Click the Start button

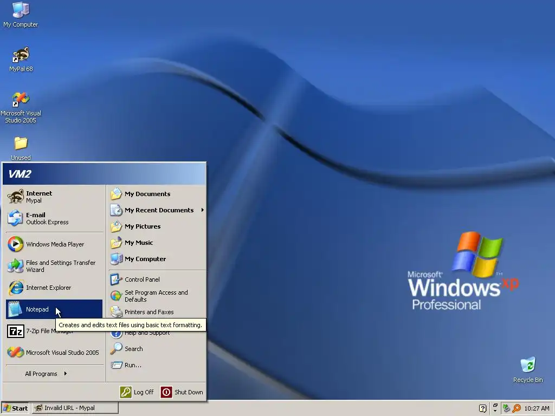(15, 408)
